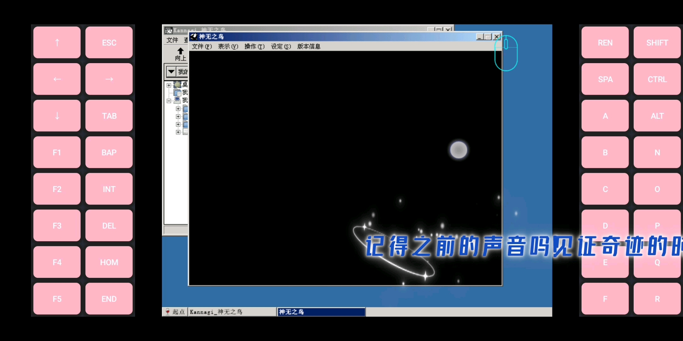Open the 我的 address dropdown arrow
This screenshot has height=341, width=683.
171,71
